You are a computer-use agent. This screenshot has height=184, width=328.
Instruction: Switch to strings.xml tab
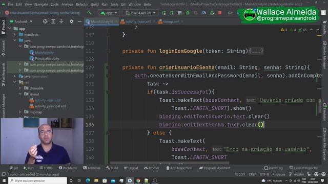click(x=171, y=21)
